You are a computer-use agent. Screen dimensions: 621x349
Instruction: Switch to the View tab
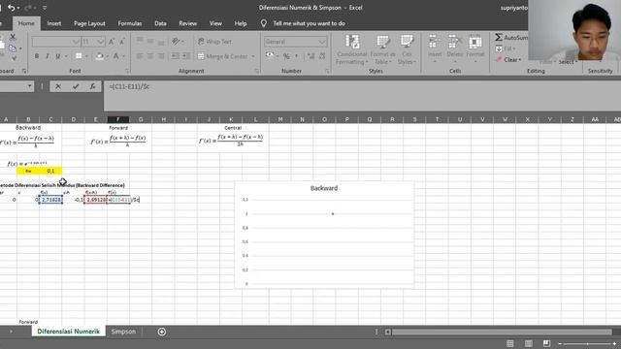(215, 23)
